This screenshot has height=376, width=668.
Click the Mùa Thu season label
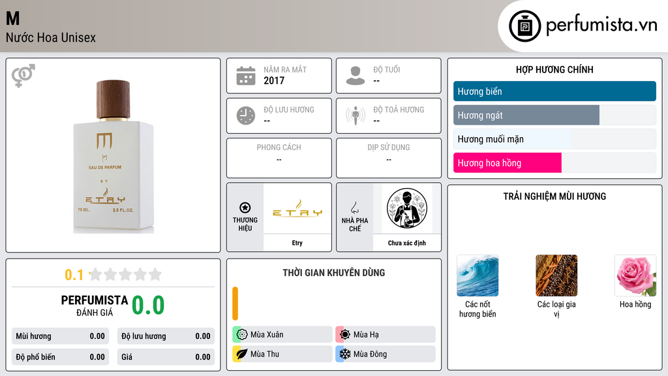tap(265, 354)
